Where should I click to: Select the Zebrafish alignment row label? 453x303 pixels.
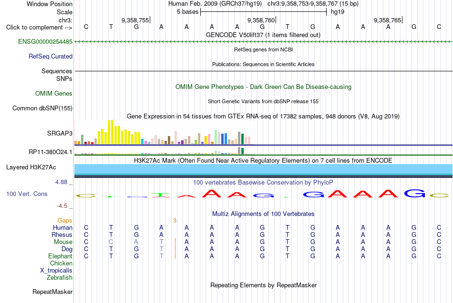tap(60, 277)
